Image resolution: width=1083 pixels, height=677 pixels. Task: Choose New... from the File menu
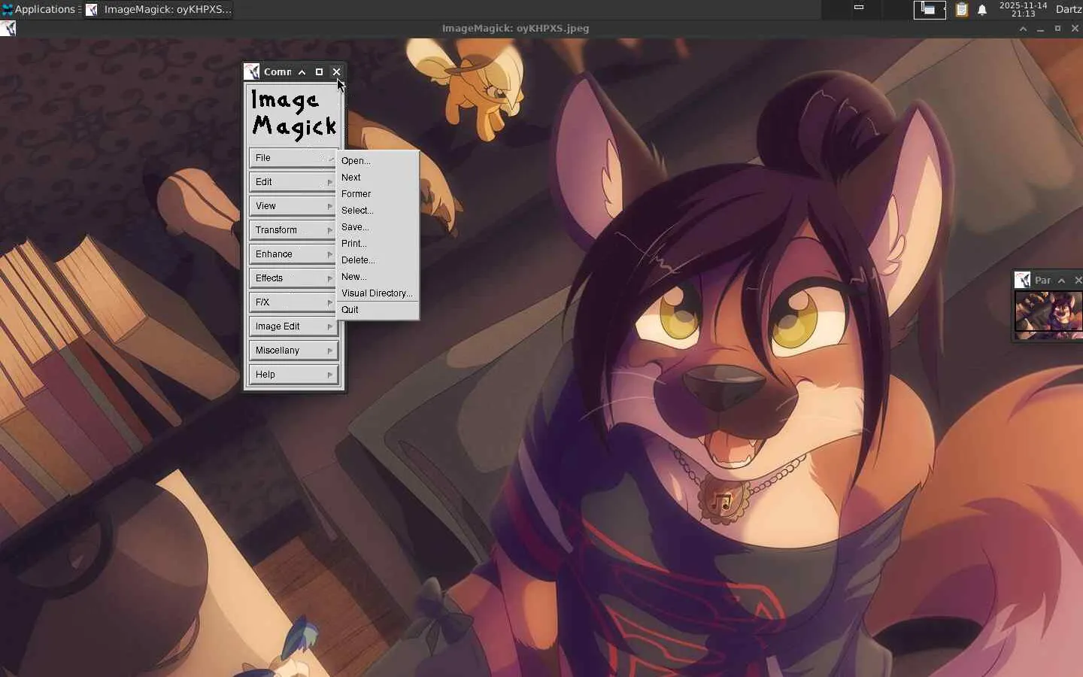pyautogui.click(x=378, y=277)
